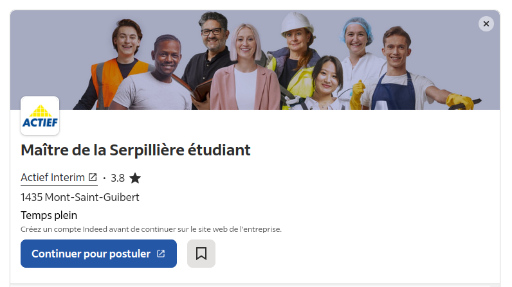Close the job details panel
This screenshot has height=287, width=512.
click(x=486, y=24)
